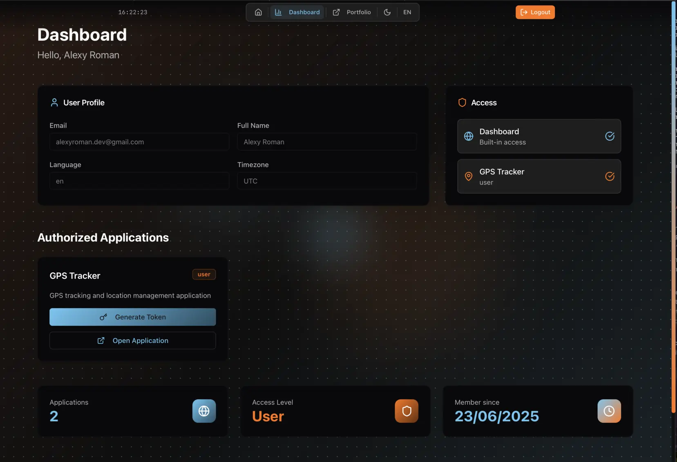Screen dimensions: 677x462
Task: Toggle the checkmark on GPS Tracker access
Action: coord(610,176)
